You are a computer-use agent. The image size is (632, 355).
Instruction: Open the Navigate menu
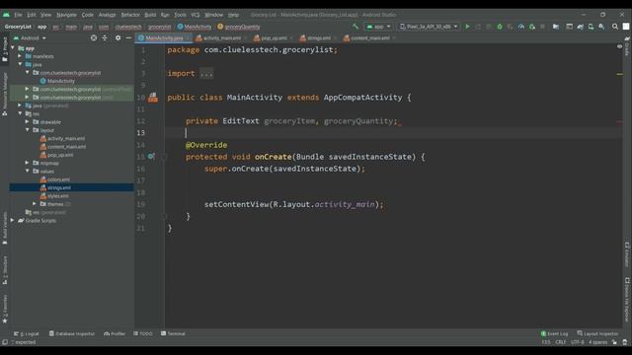coord(66,15)
